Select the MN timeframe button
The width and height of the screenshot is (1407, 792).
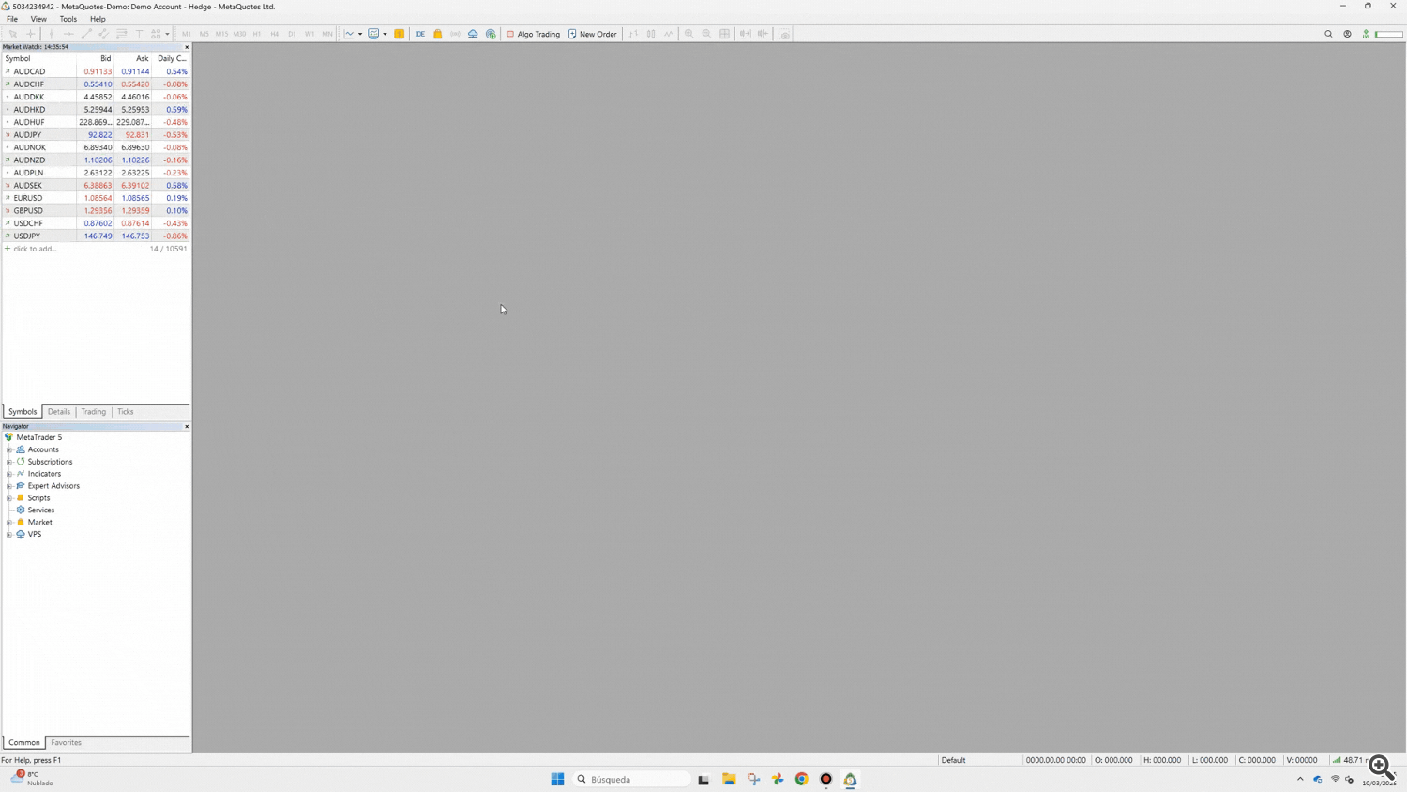327,34
